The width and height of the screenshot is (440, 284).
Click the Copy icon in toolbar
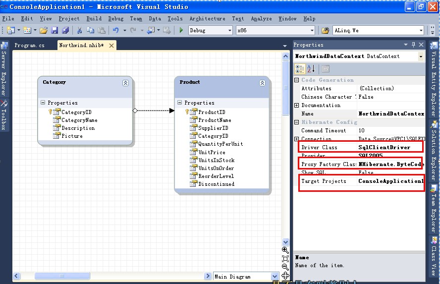click(x=90, y=30)
